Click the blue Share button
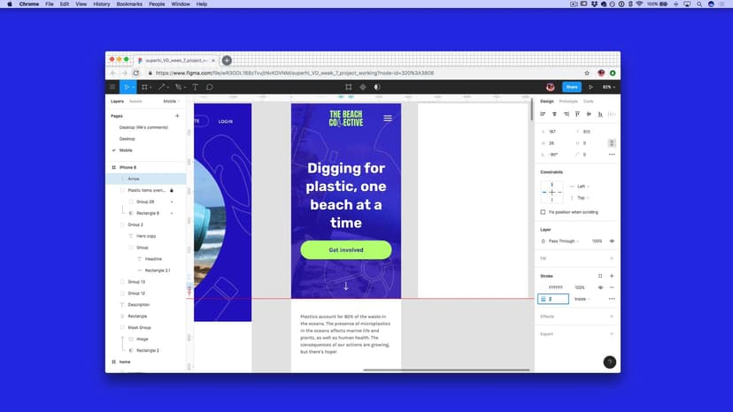733x412 pixels. point(571,87)
